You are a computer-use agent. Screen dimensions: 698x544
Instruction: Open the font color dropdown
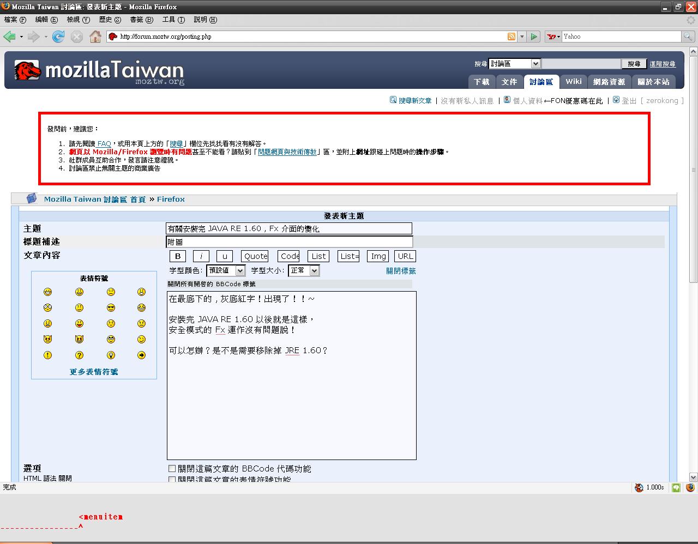(x=226, y=270)
